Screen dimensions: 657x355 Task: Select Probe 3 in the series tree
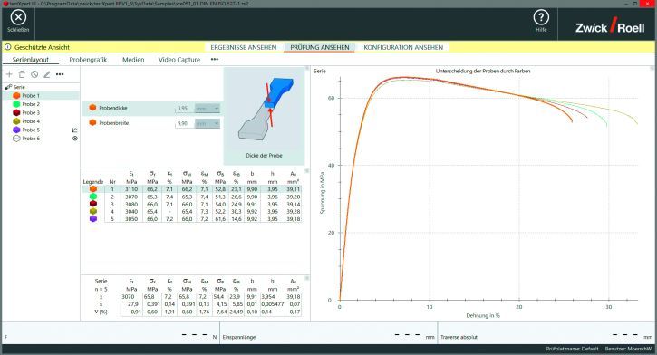click(31, 113)
